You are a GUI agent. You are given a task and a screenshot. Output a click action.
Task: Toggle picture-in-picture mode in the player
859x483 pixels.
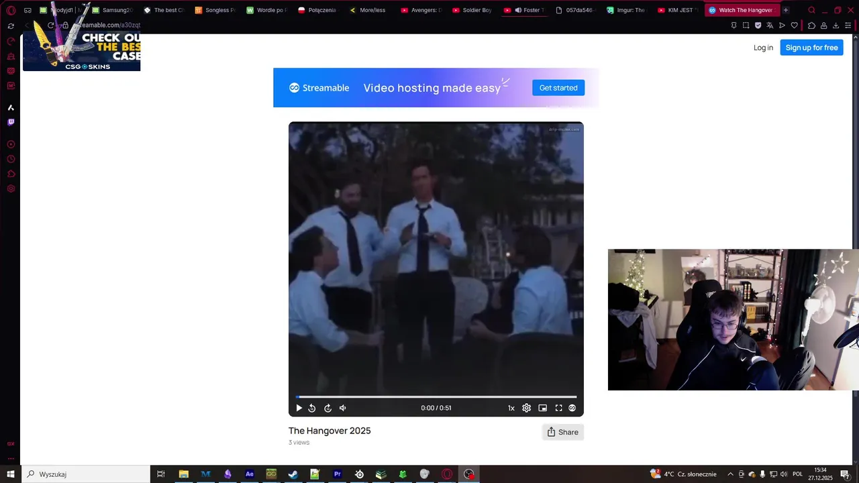[542, 408]
